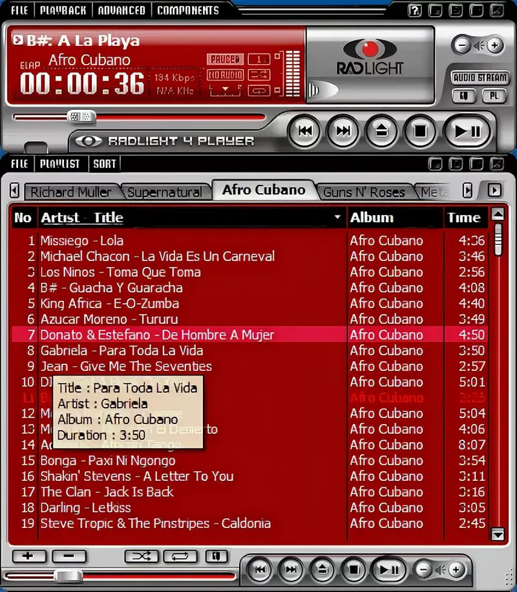Click the AUDIO STREAM button
The image size is (517, 592).
coord(480,78)
